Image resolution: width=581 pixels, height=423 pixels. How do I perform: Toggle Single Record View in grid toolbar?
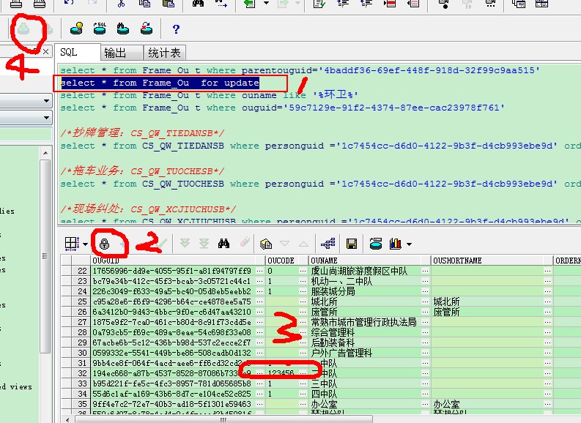pyautogui.click(x=267, y=243)
